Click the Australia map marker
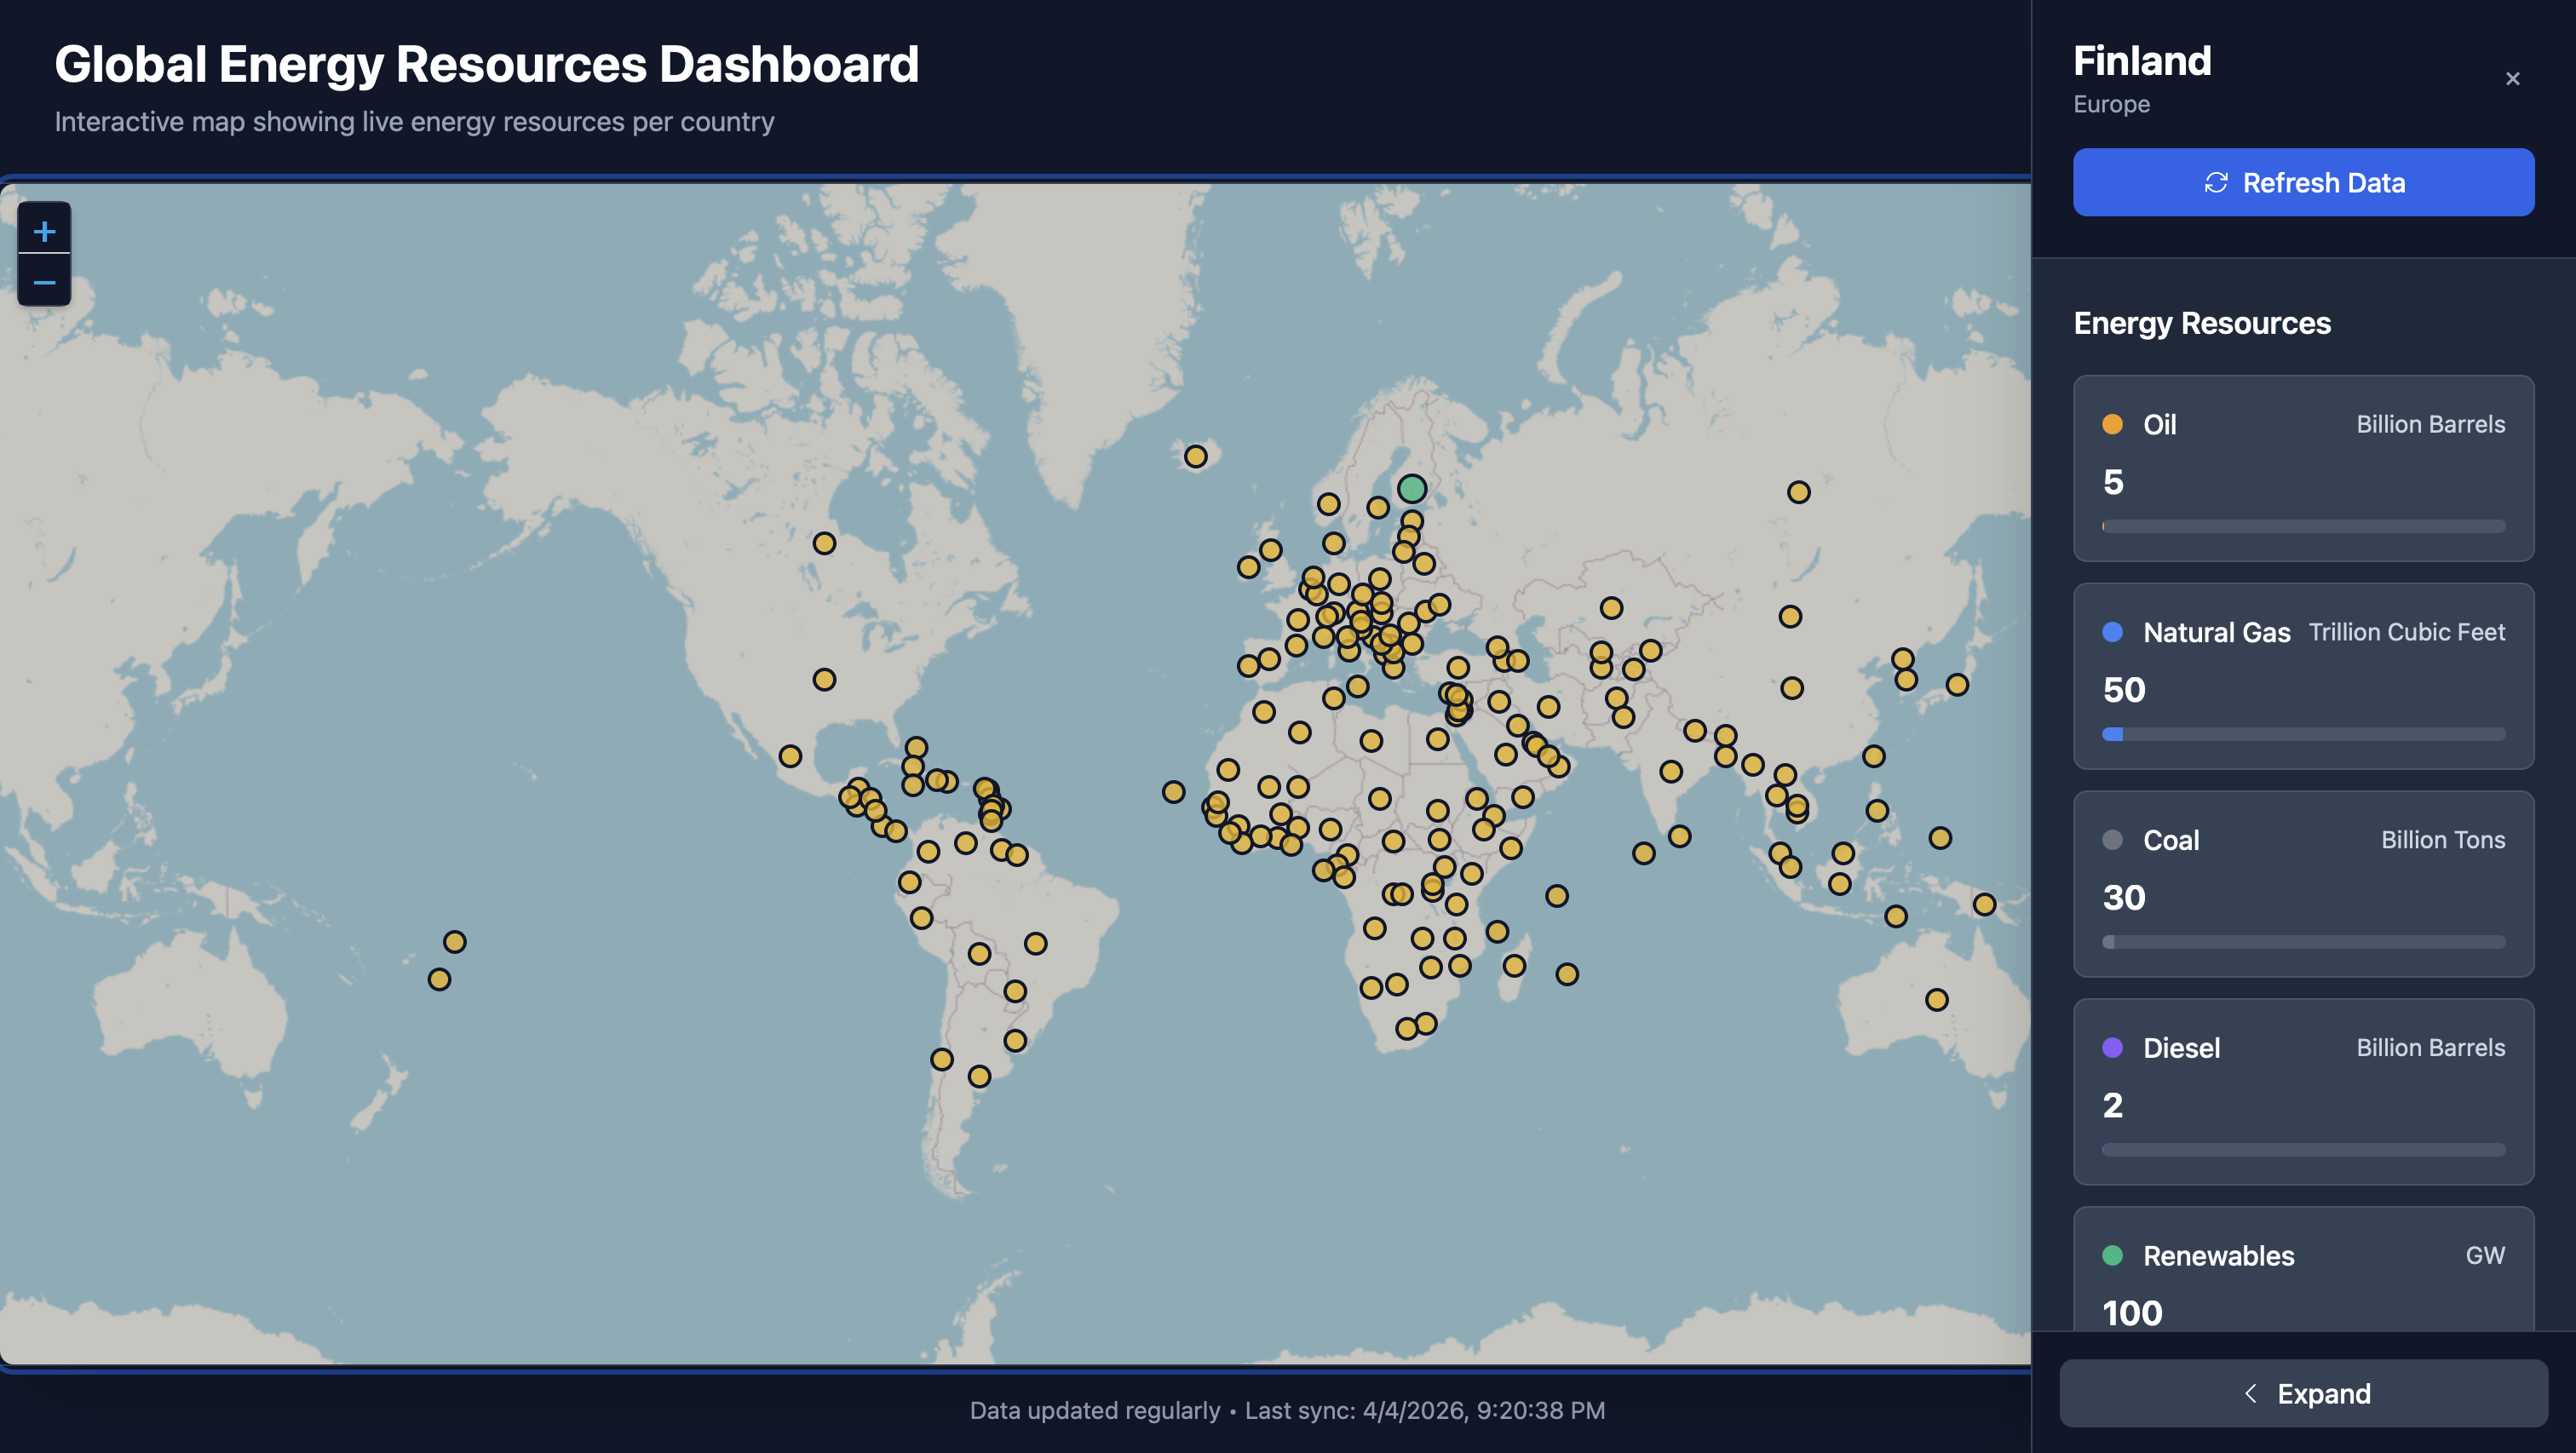Image resolution: width=2576 pixels, height=1453 pixels. tap(1936, 999)
